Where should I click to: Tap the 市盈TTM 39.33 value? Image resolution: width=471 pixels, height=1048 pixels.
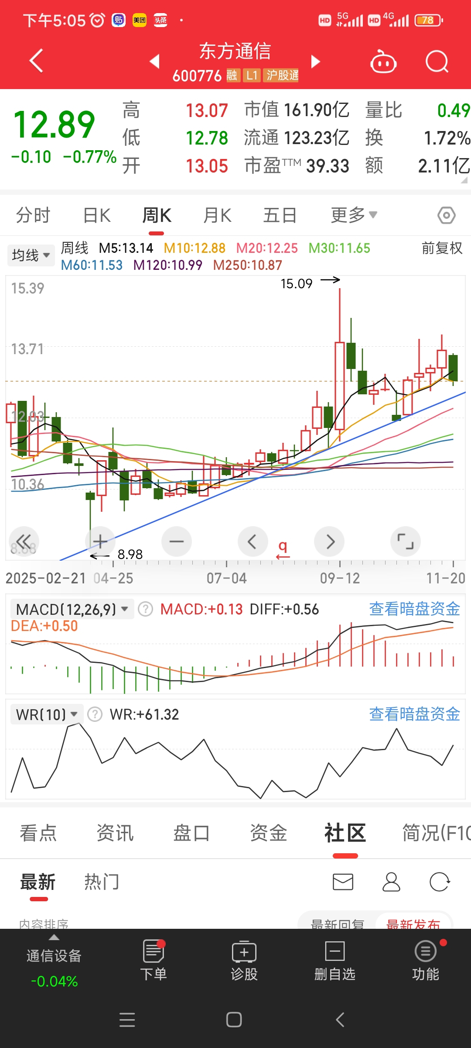click(x=297, y=166)
